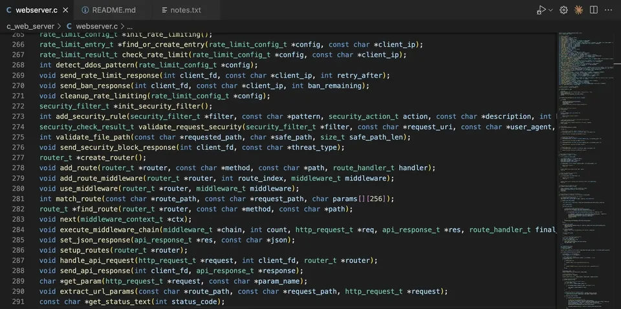Click on get_param function name
This screenshot has height=309, width=621.
pos(83,281)
